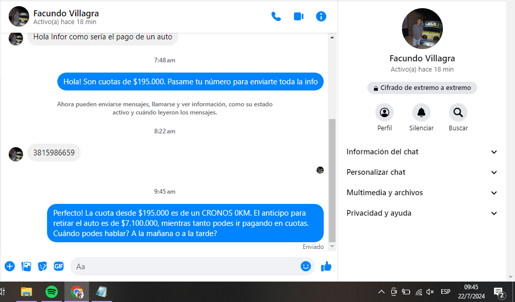Screen dimensions: 515x302
Task: Start a voice call with Facundo
Action: (276, 16)
